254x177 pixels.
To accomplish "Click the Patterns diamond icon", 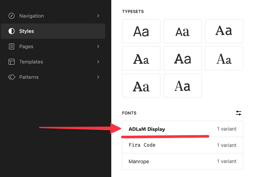I will [12, 77].
